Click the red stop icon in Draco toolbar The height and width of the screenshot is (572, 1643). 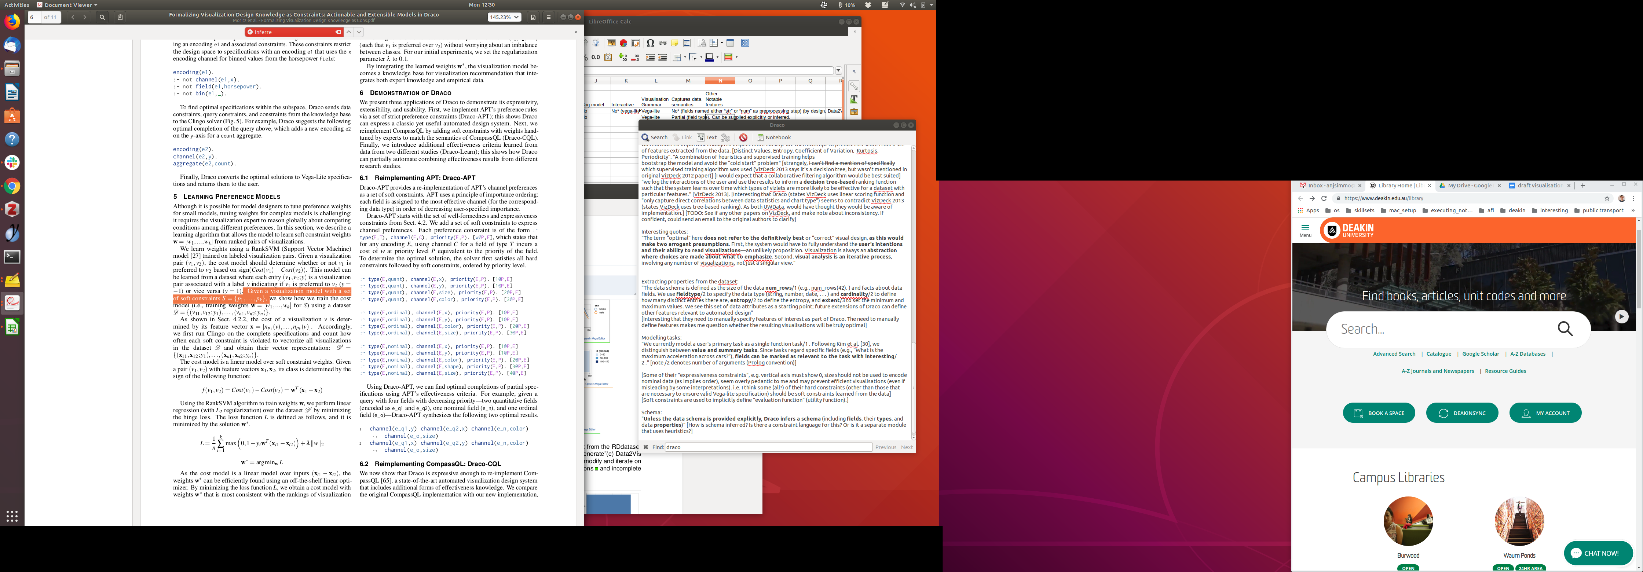[x=743, y=137]
